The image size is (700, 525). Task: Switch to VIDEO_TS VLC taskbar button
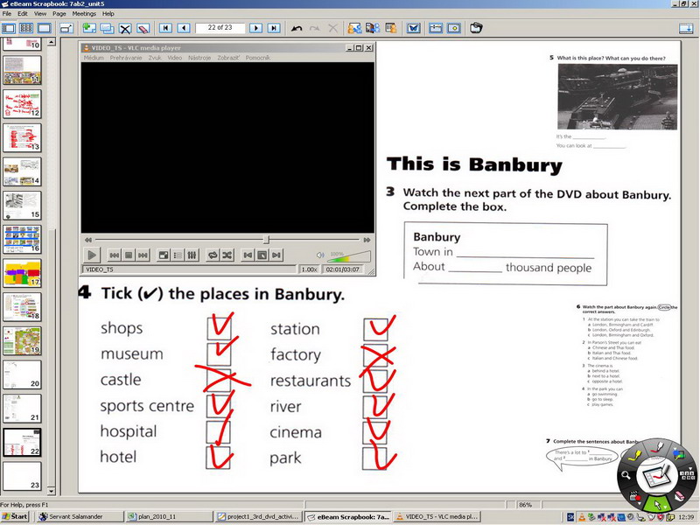(437, 516)
